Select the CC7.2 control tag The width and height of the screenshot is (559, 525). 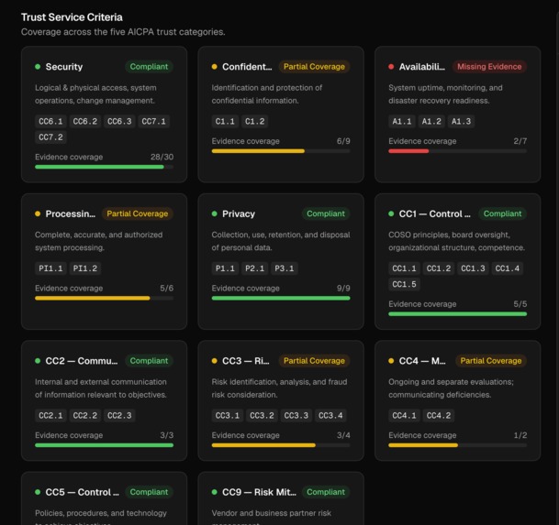[50, 137]
